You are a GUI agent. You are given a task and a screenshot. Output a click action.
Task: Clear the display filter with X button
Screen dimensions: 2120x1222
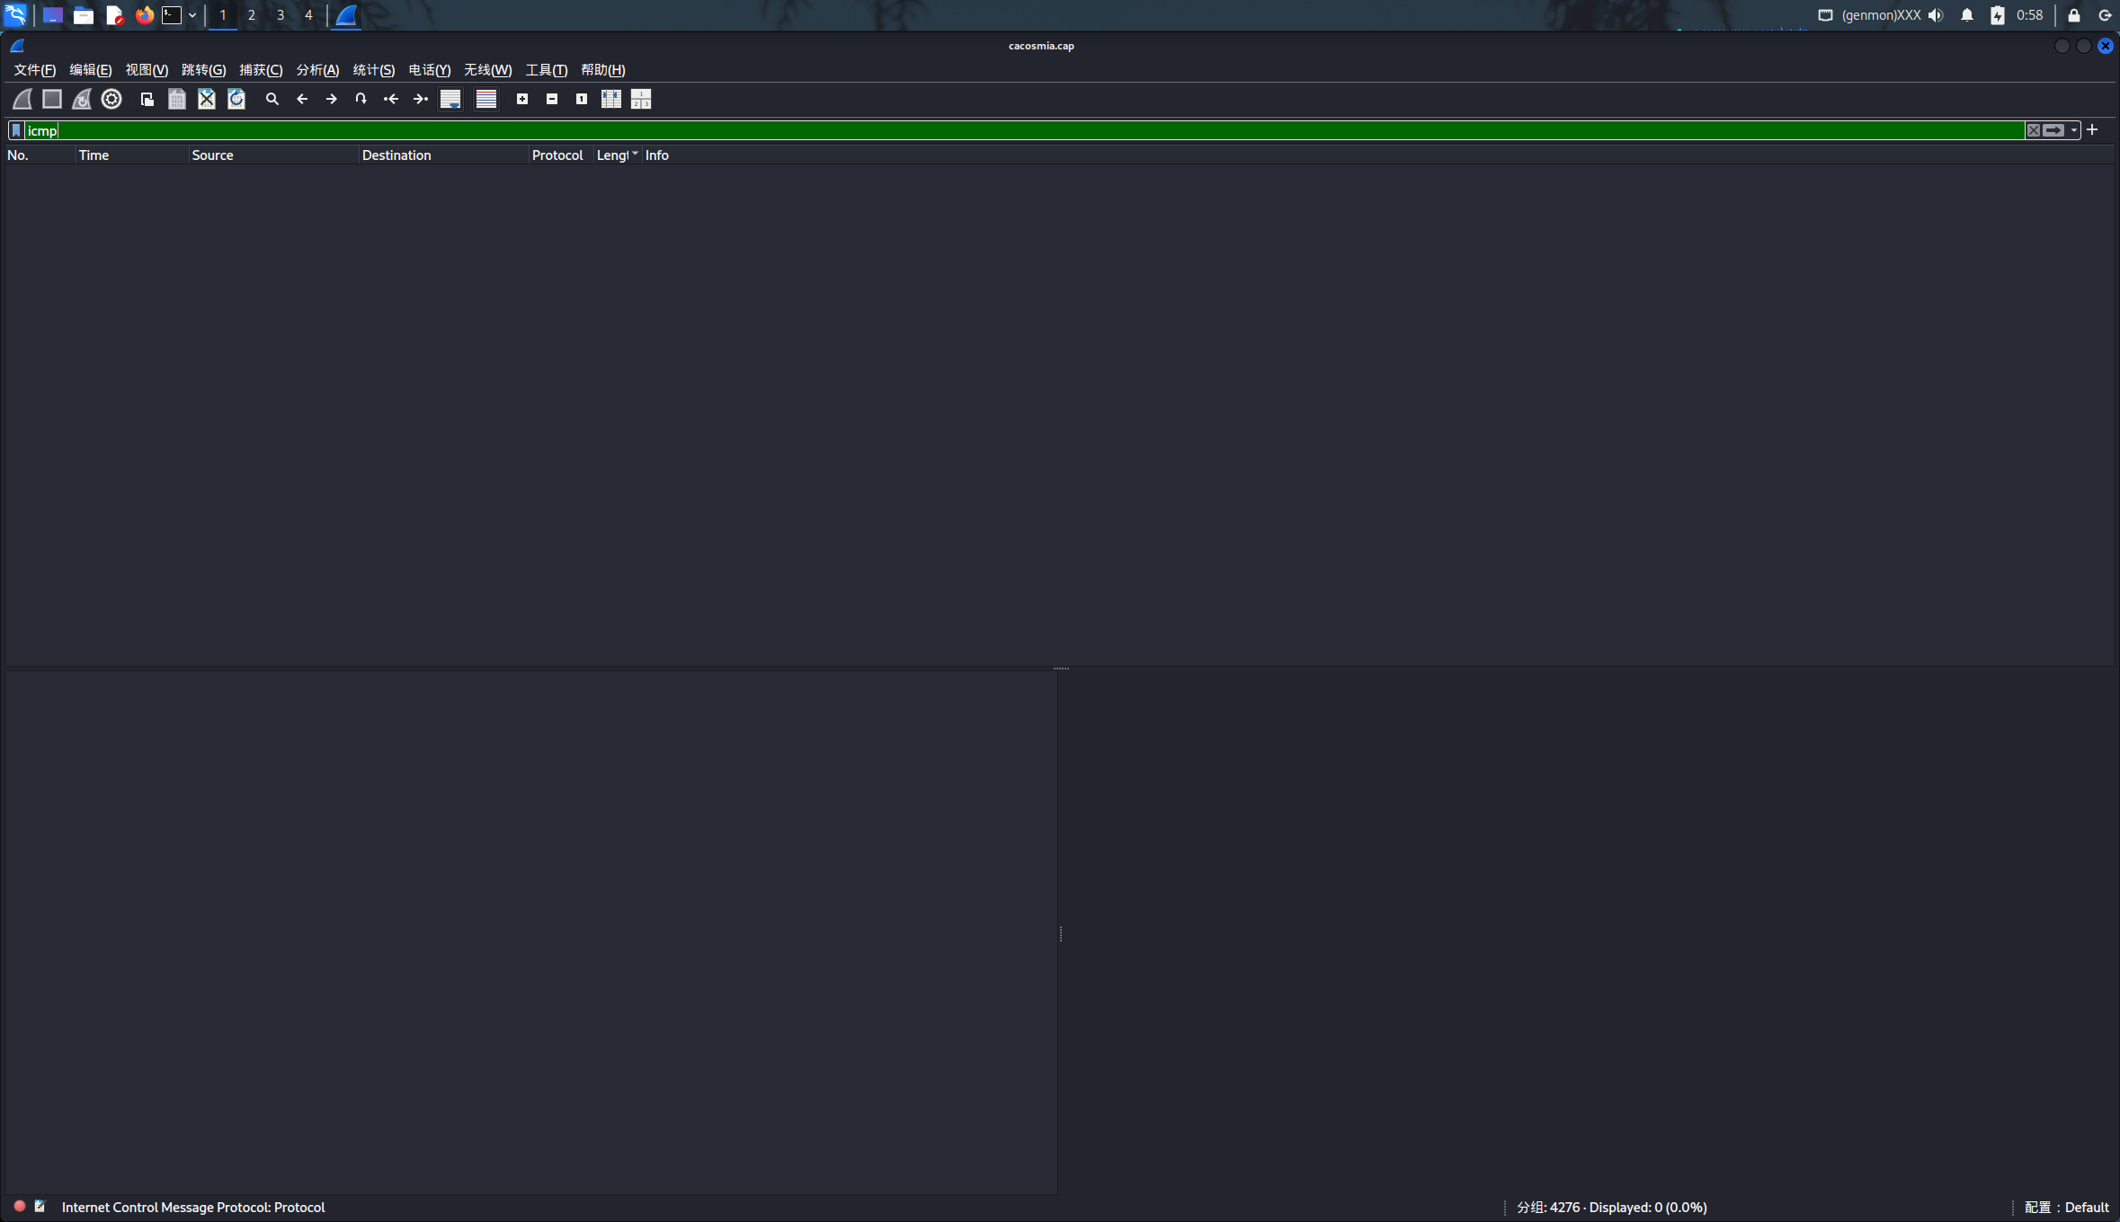[2033, 130]
